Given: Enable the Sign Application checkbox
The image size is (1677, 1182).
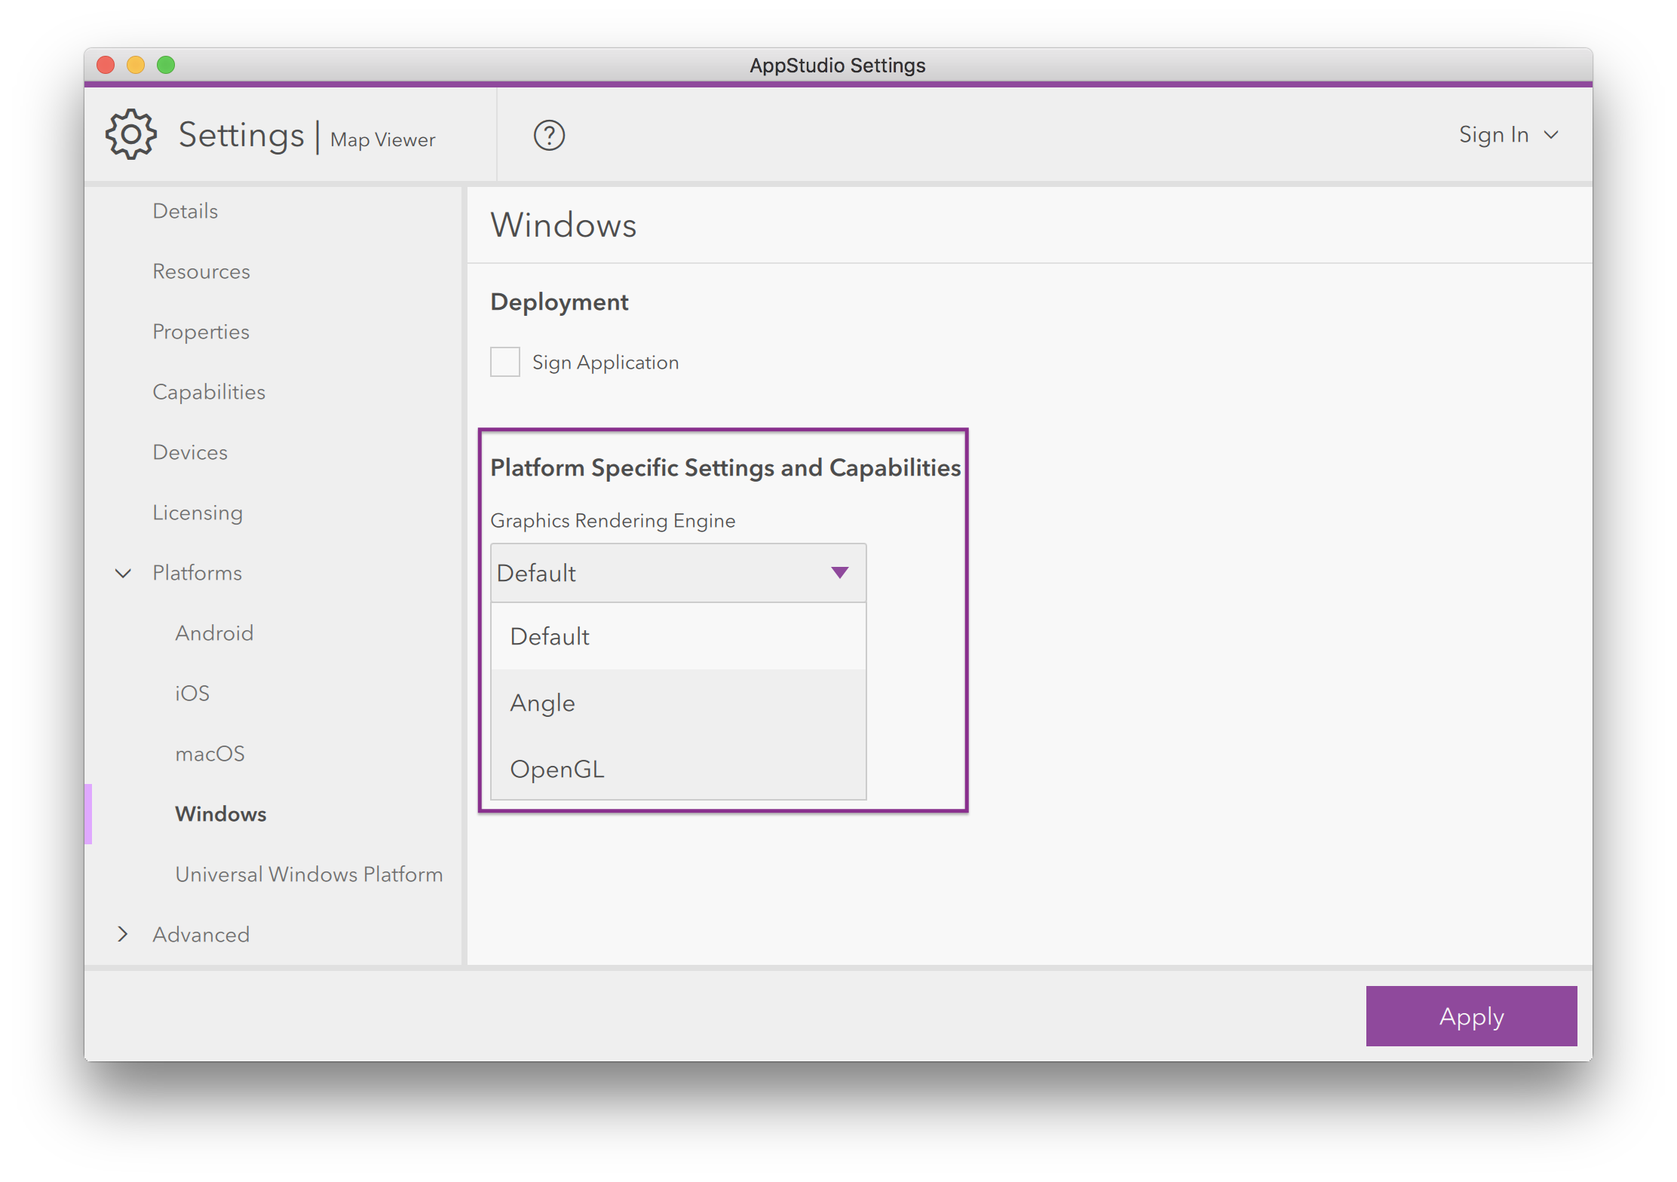Looking at the screenshot, I should (505, 362).
